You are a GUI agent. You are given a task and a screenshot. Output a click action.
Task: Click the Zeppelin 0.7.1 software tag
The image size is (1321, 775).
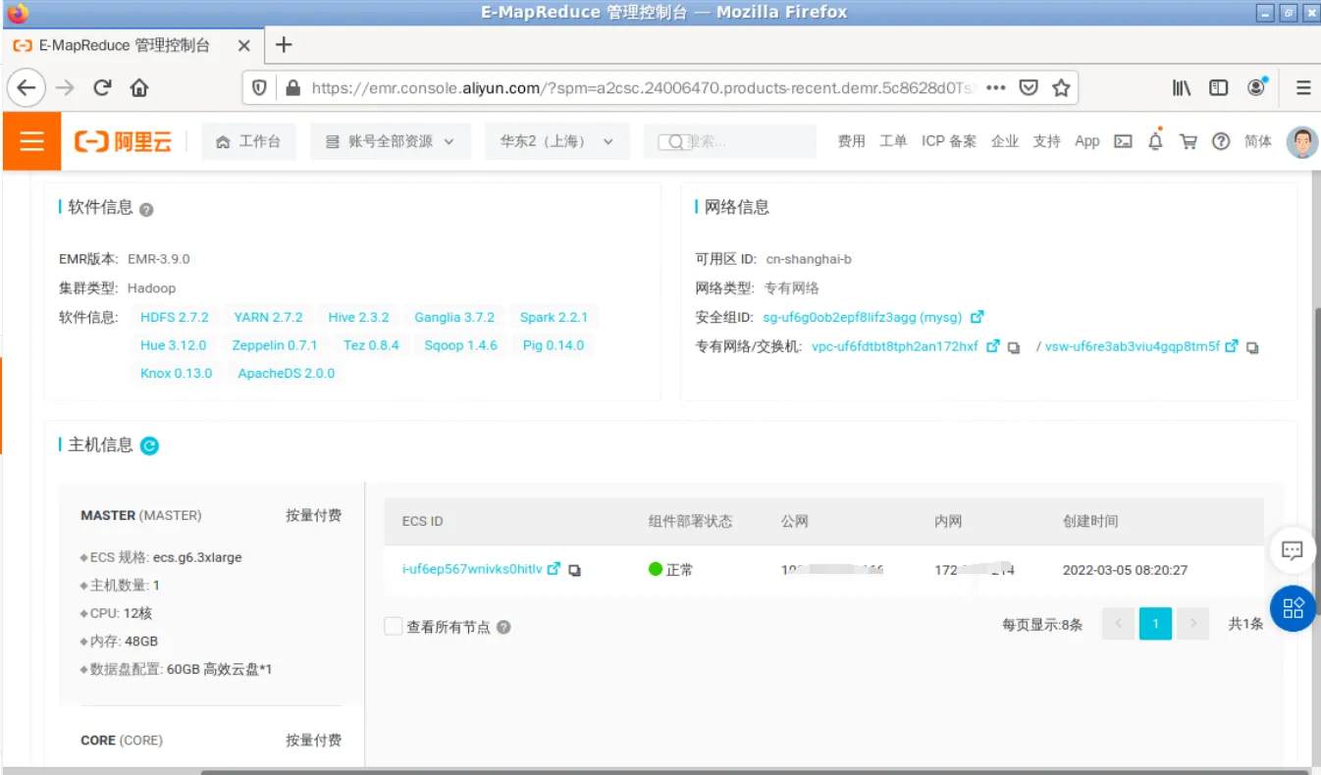tap(275, 345)
